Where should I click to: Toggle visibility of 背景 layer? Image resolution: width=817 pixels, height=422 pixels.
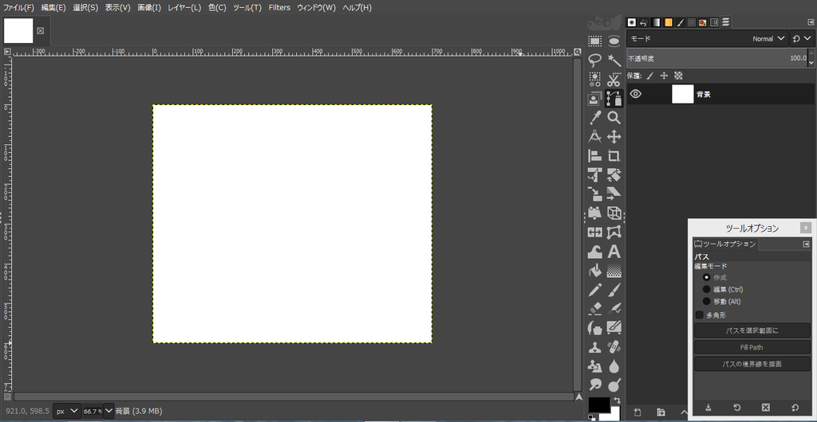tap(635, 94)
